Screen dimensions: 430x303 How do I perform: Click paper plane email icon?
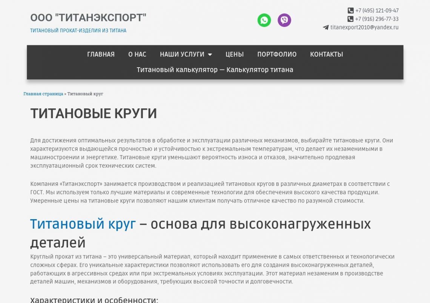pyautogui.click(x=326, y=27)
